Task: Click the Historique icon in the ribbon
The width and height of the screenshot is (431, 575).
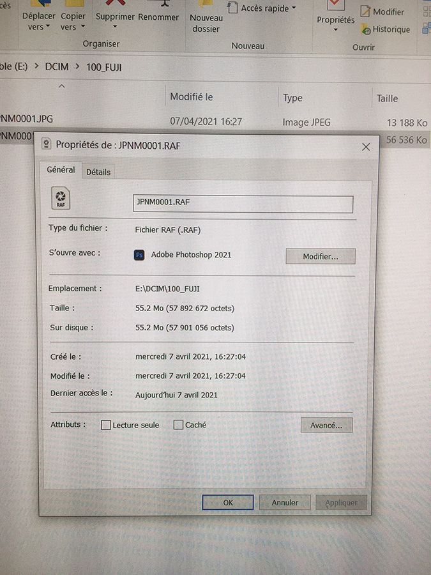Action: pyautogui.click(x=366, y=29)
